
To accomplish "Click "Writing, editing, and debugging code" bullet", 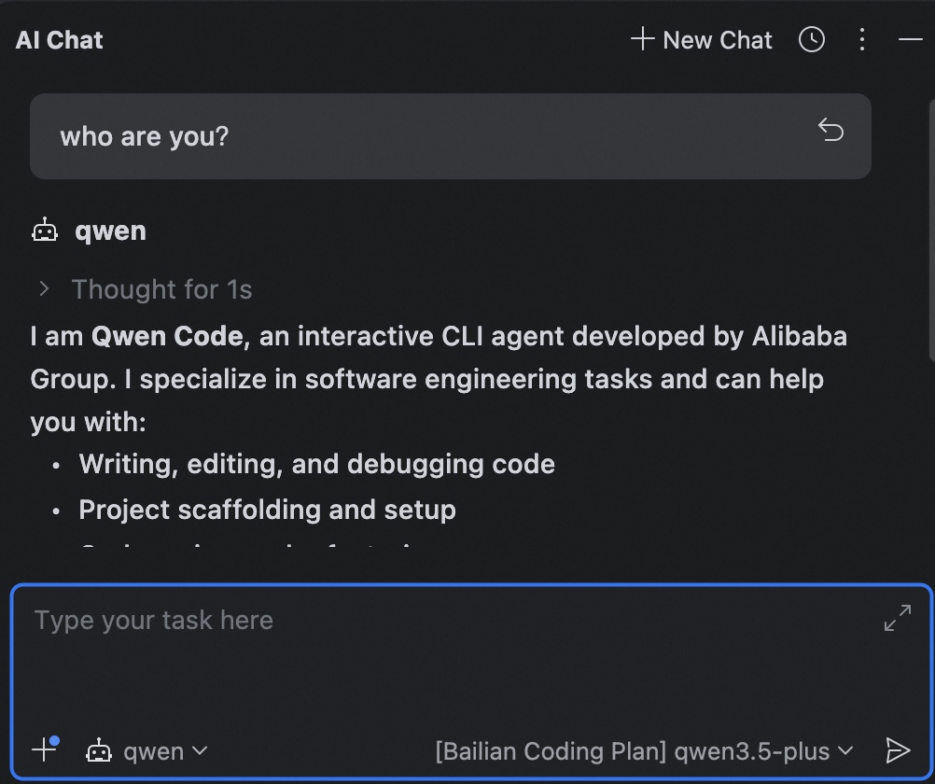I will [x=316, y=464].
